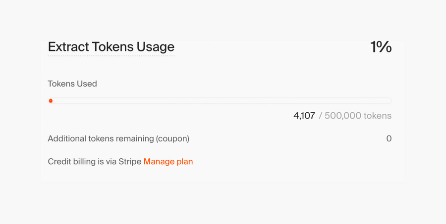Click the Extract Tokens Usage heading
The image size is (446, 224).
coord(111,47)
